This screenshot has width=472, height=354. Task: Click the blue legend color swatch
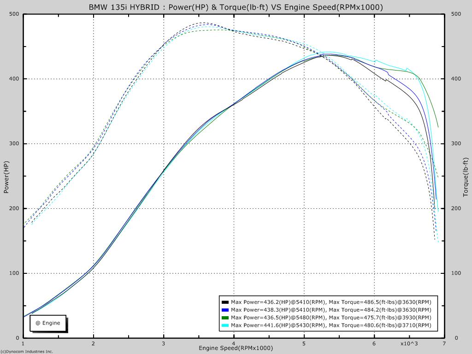pyautogui.click(x=225, y=310)
